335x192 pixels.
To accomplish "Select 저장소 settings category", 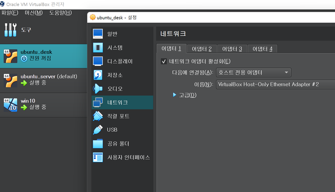I will pyautogui.click(x=122, y=75).
